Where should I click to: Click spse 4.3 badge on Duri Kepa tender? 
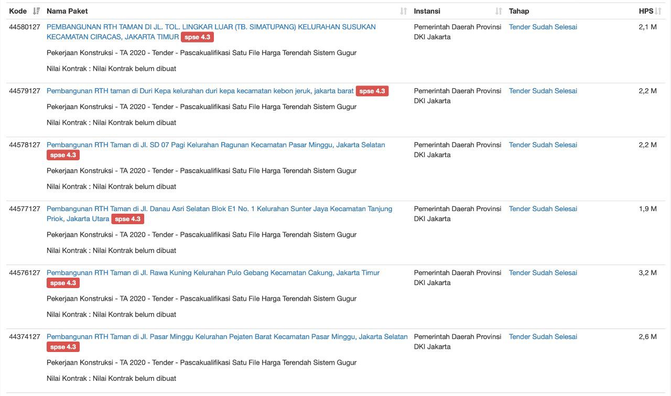[372, 91]
